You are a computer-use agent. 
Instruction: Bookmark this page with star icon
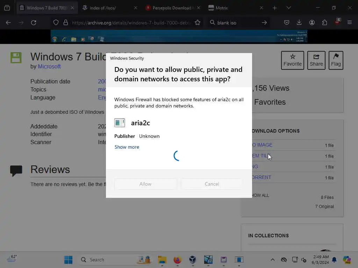point(198,23)
